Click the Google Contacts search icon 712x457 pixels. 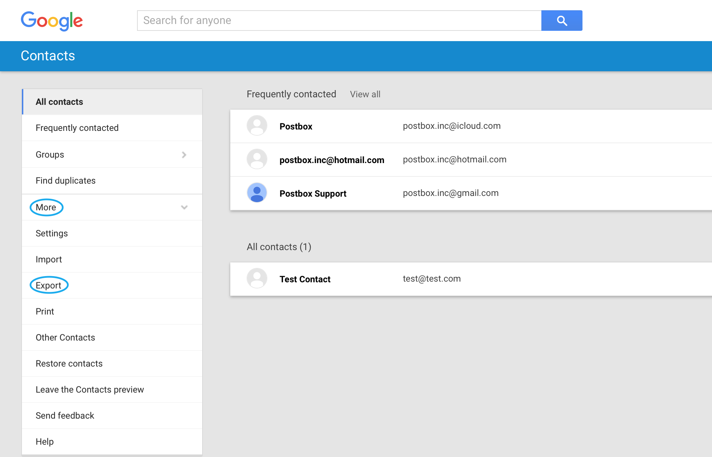pos(562,20)
